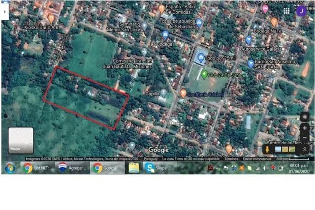Open the J Google account avatar
315x210 pixels.
coord(301,11)
